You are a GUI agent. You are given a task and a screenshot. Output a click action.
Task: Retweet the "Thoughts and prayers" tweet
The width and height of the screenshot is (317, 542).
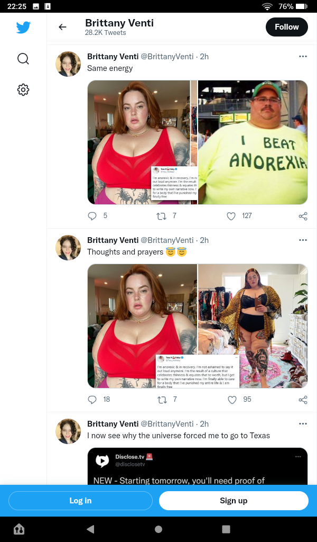coord(162,400)
